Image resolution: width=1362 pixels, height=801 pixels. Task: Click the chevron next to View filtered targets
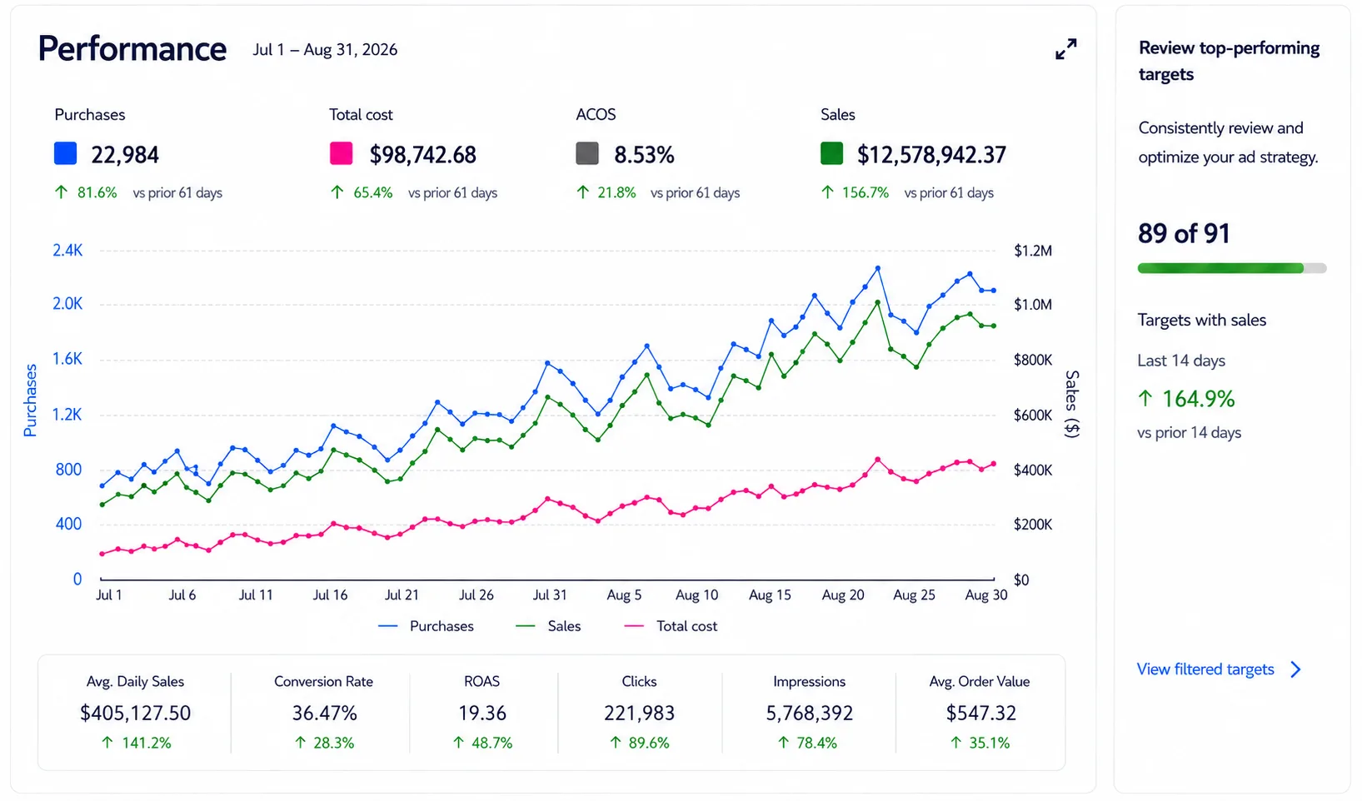click(x=1295, y=669)
